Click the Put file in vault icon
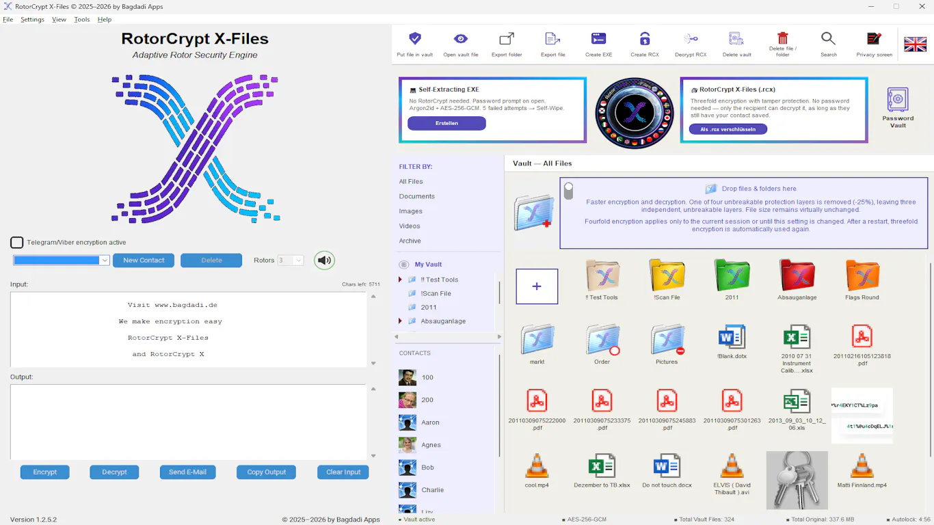 414,39
